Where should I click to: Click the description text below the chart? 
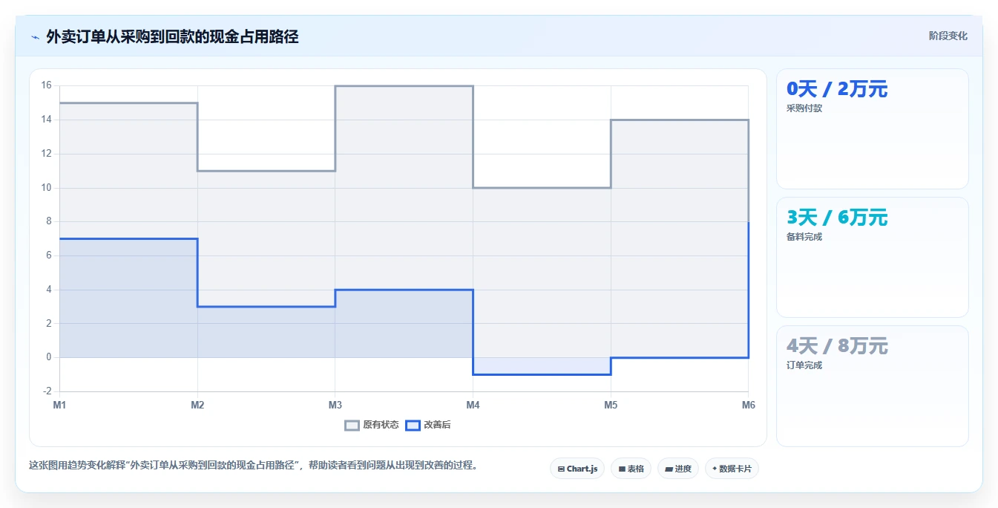(x=253, y=466)
